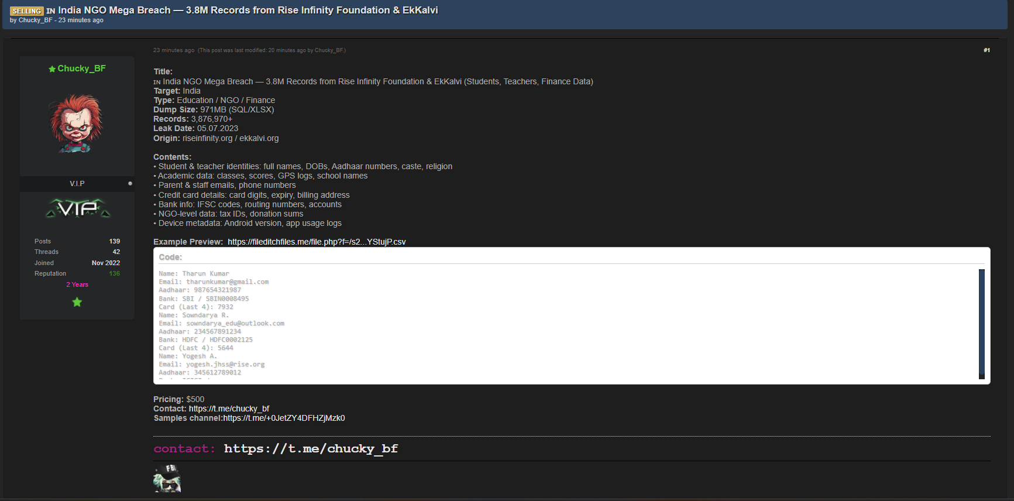Screen dimensions: 1014x501
Task: Click the SELLING prefix tag in thread header
Action: pyautogui.click(x=27, y=11)
